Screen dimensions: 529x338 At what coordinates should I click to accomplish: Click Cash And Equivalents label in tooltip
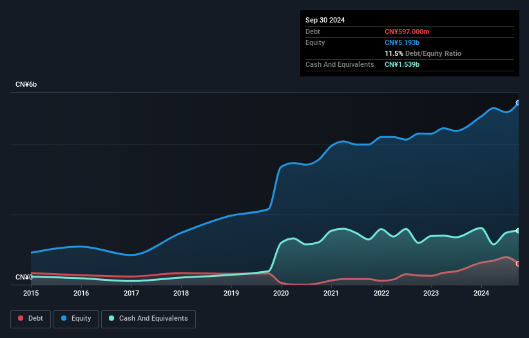tap(340, 64)
